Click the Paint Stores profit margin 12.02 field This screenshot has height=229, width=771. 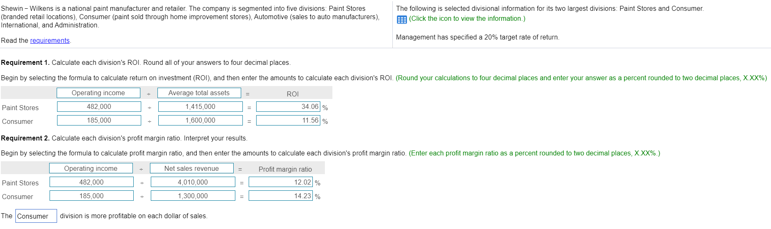[x=281, y=182]
